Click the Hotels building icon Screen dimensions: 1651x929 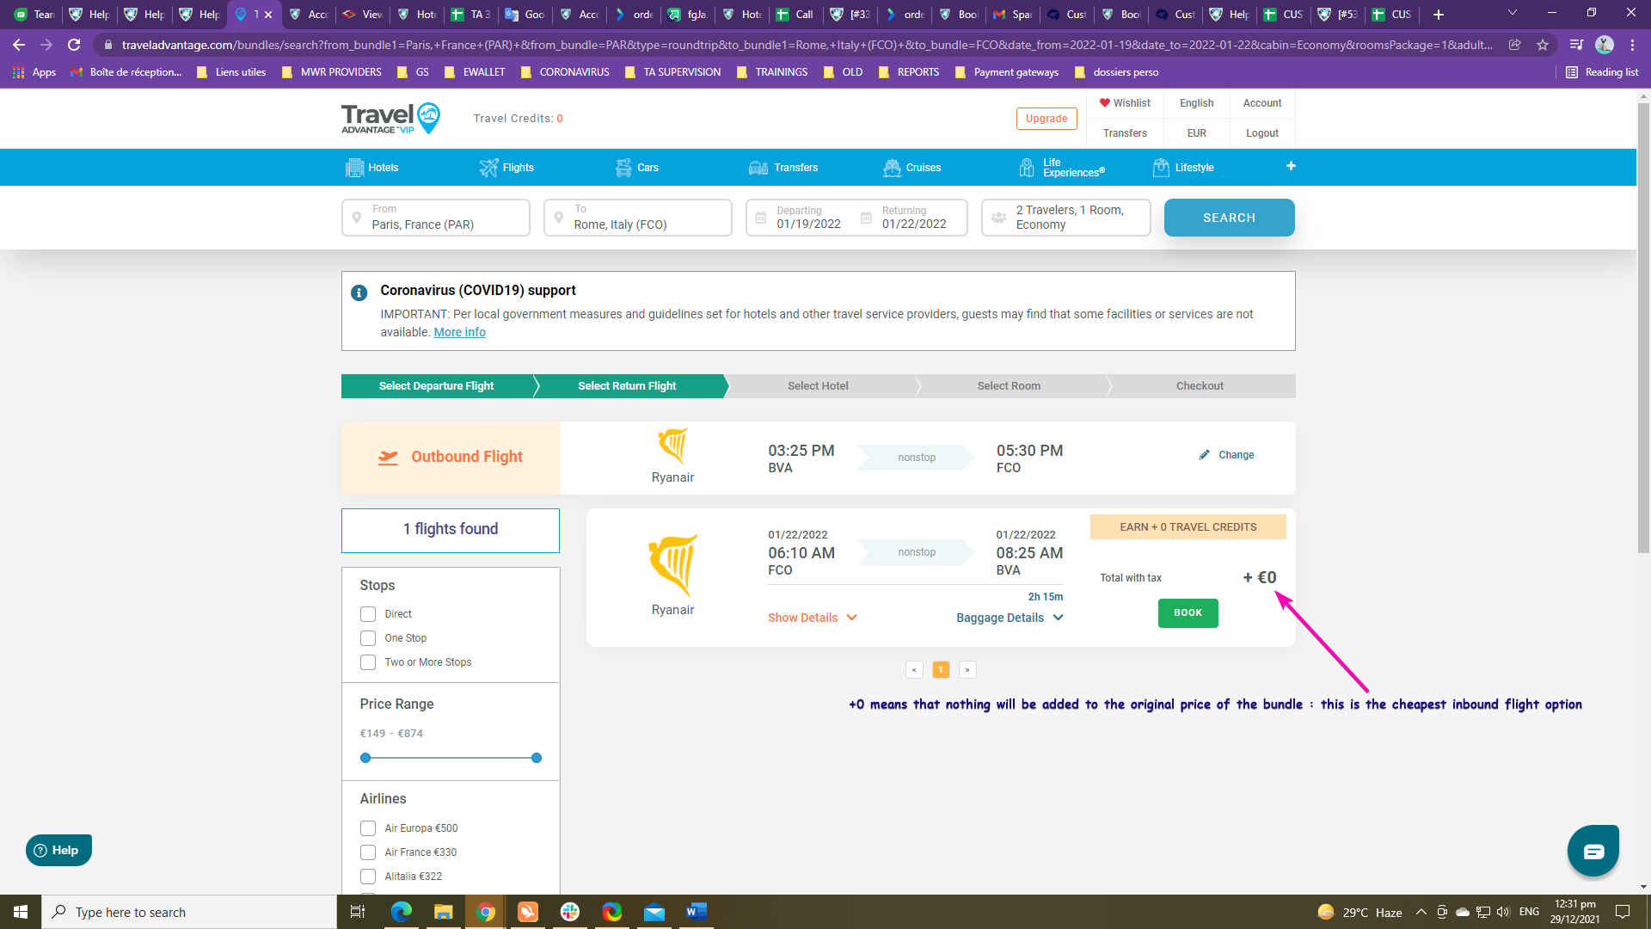click(x=354, y=168)
